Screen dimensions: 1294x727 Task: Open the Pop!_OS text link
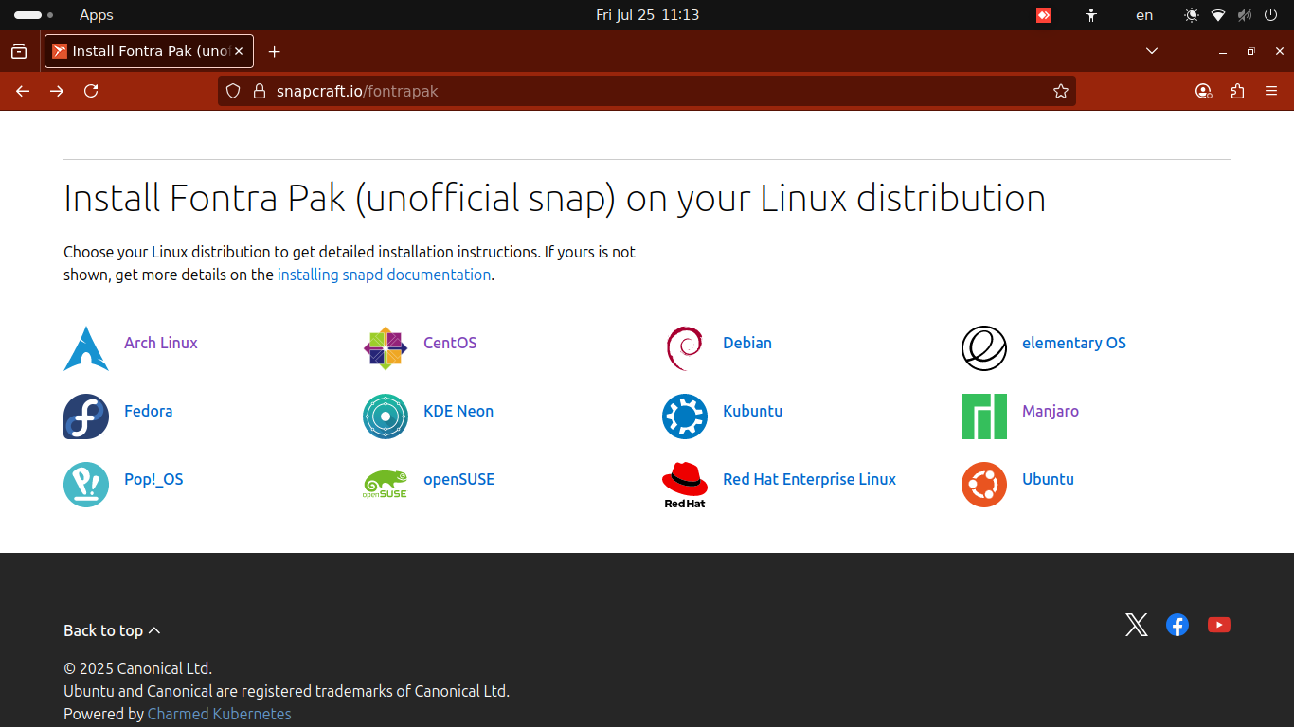(x=153, y=479)
